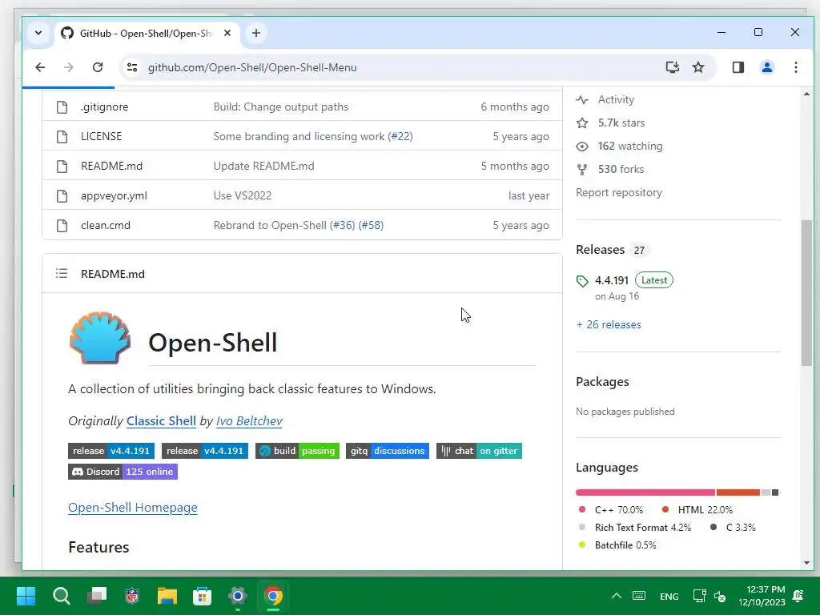Click the browser forward arrow

tap(69, 67)
